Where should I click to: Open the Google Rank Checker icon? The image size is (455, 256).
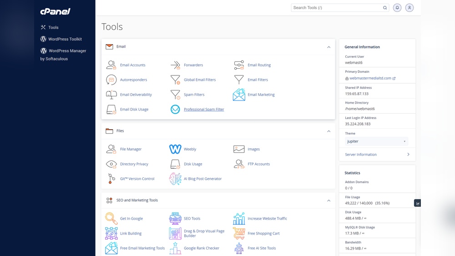(x=175, y=248)
